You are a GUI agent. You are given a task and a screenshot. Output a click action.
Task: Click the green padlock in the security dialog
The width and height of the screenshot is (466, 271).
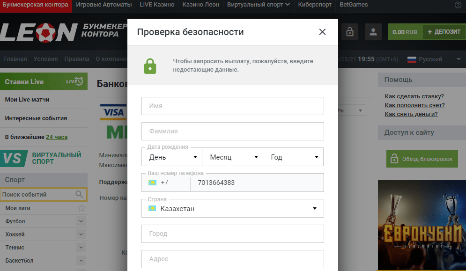[150, 66]
